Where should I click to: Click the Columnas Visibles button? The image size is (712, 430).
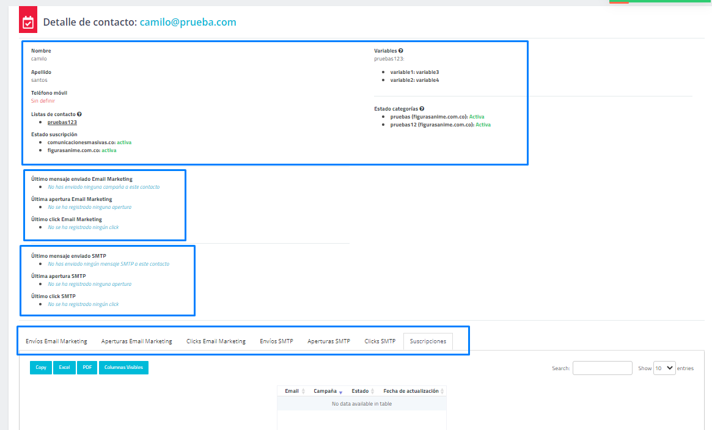coord(123,368)
